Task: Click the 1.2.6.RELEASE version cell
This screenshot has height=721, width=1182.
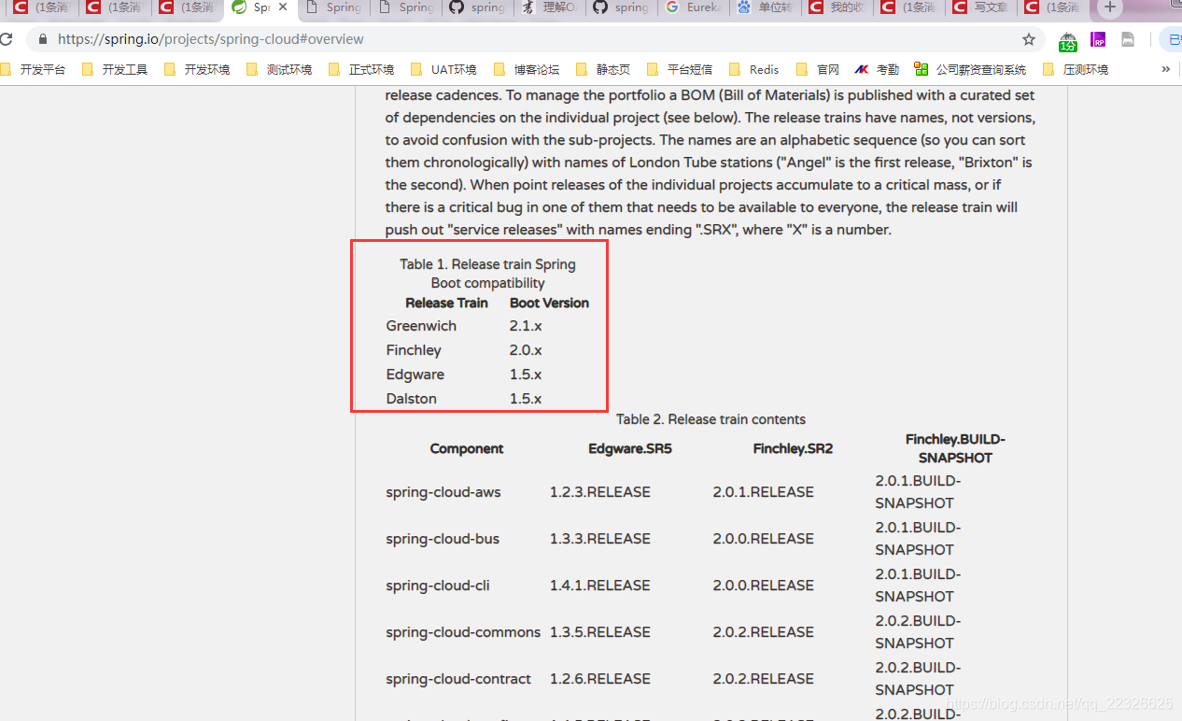Action: (x=600, y=679)
